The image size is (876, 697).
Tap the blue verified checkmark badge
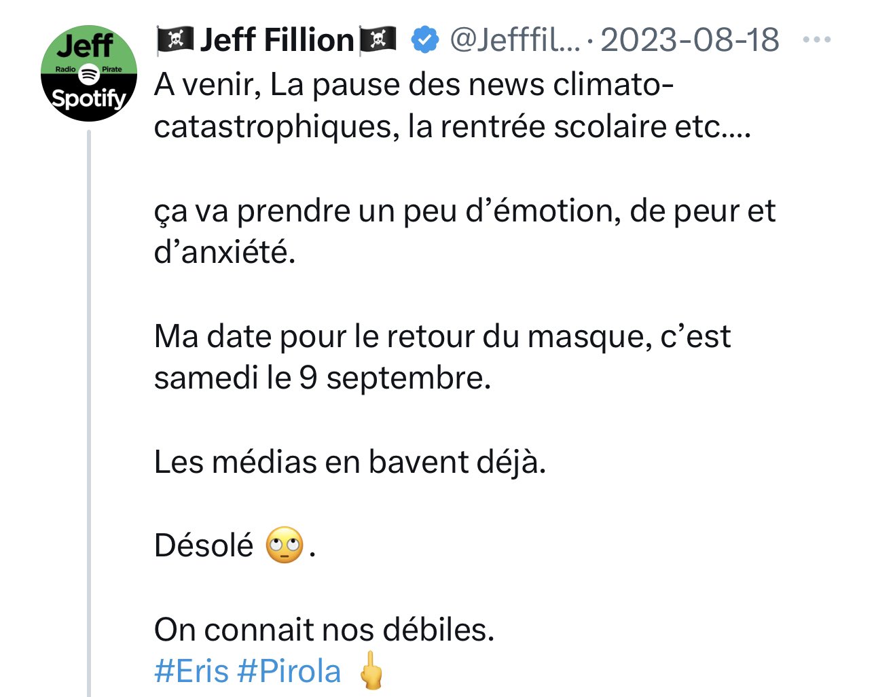(426, 40)
